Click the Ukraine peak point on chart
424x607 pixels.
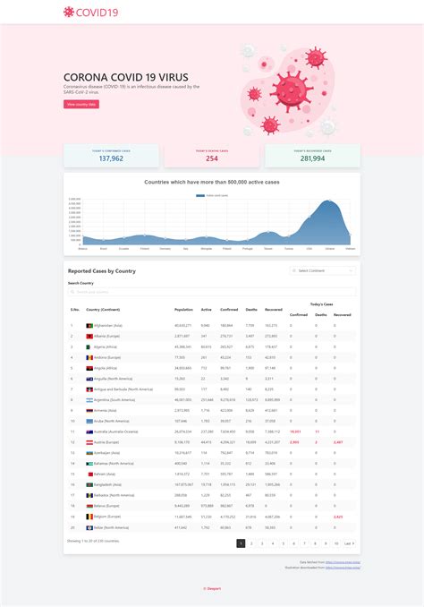[x=329, y=201]
